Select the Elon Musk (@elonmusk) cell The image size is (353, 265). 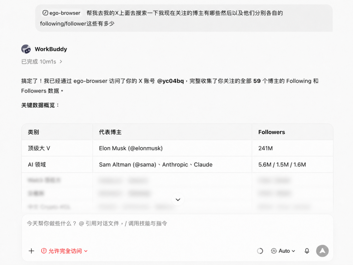click(x=172, y=148)
